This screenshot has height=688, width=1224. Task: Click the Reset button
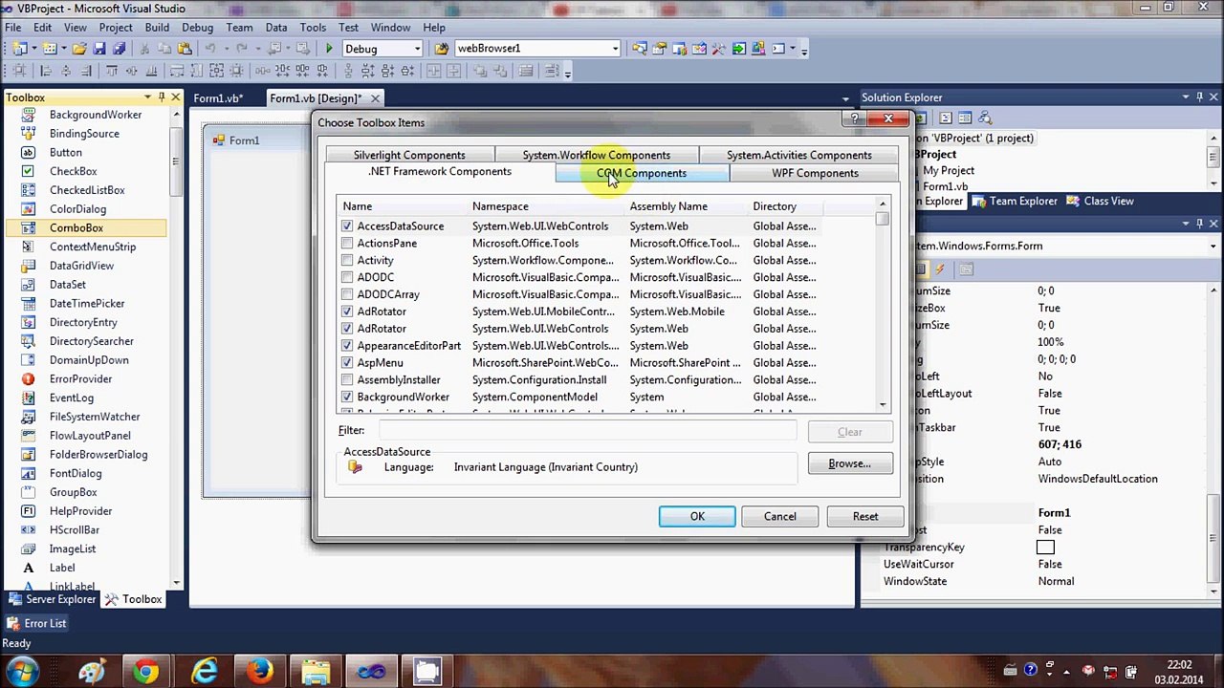coord(865,516)
